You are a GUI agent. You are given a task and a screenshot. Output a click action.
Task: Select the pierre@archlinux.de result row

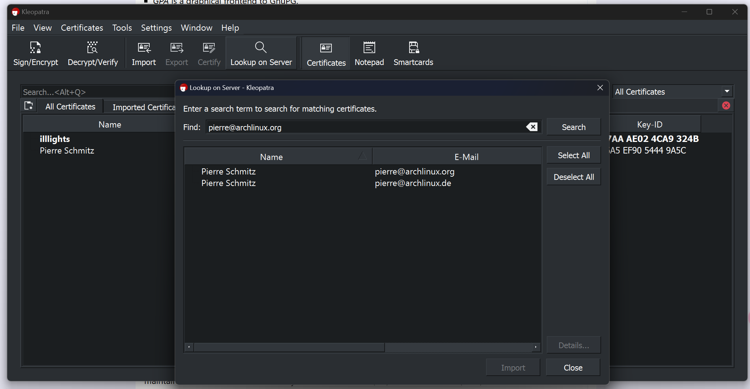click(x=413, y=183)
